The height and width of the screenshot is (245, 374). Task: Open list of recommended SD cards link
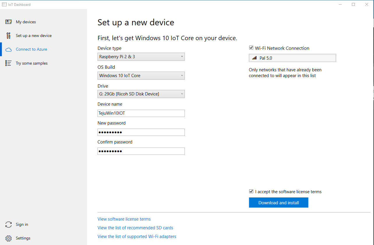point(135,228)
